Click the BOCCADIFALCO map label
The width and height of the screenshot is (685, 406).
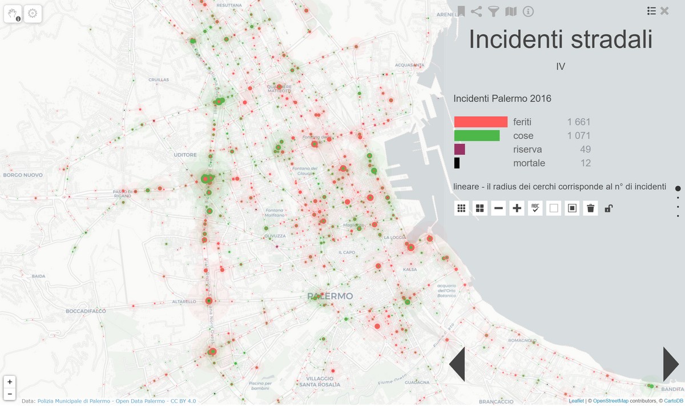click(86, 311)
